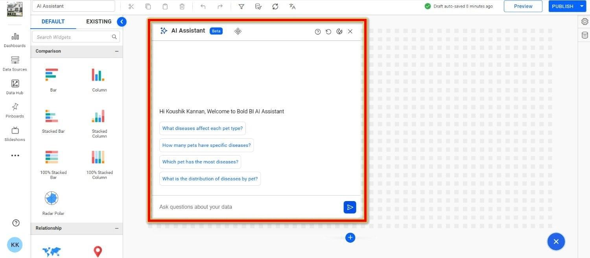
Task: Open the dashboard Filter funnel icon
Action: 242,6
